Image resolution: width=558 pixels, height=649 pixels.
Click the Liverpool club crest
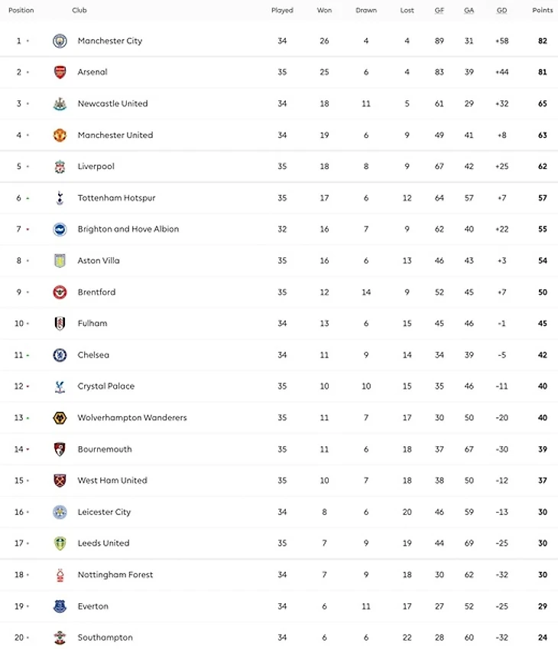(60, 166)
